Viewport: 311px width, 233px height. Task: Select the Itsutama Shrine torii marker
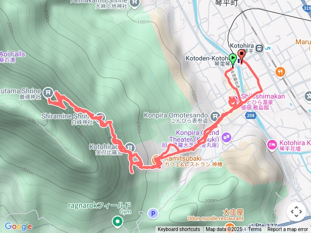[48, 93]
